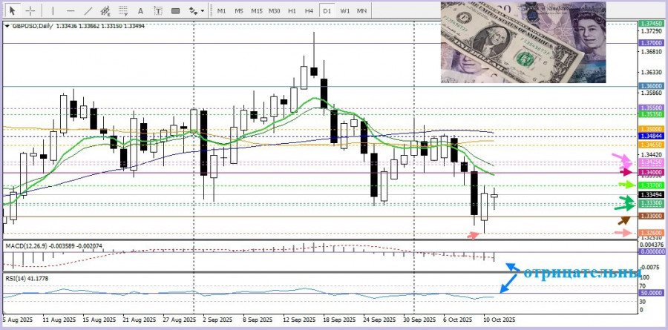Activate the crosshair tool
668x330 pixels.
pos(30,11)
